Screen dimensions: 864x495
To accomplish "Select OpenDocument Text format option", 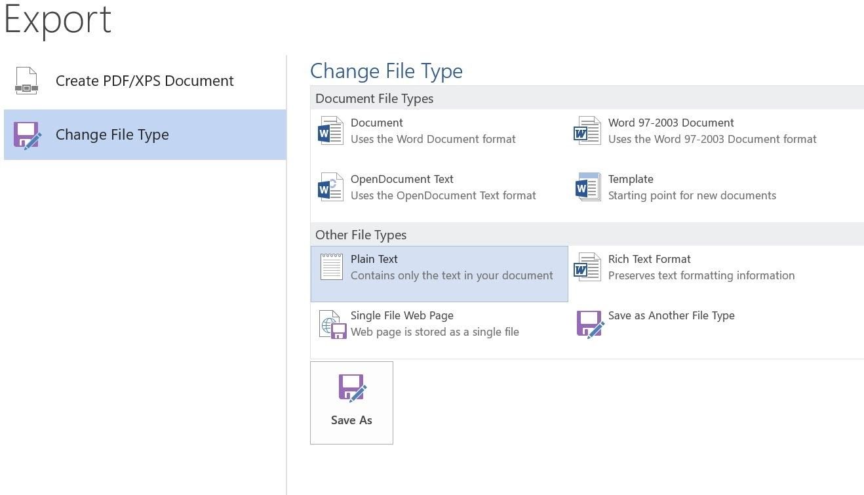I will (x=402, y=179).
